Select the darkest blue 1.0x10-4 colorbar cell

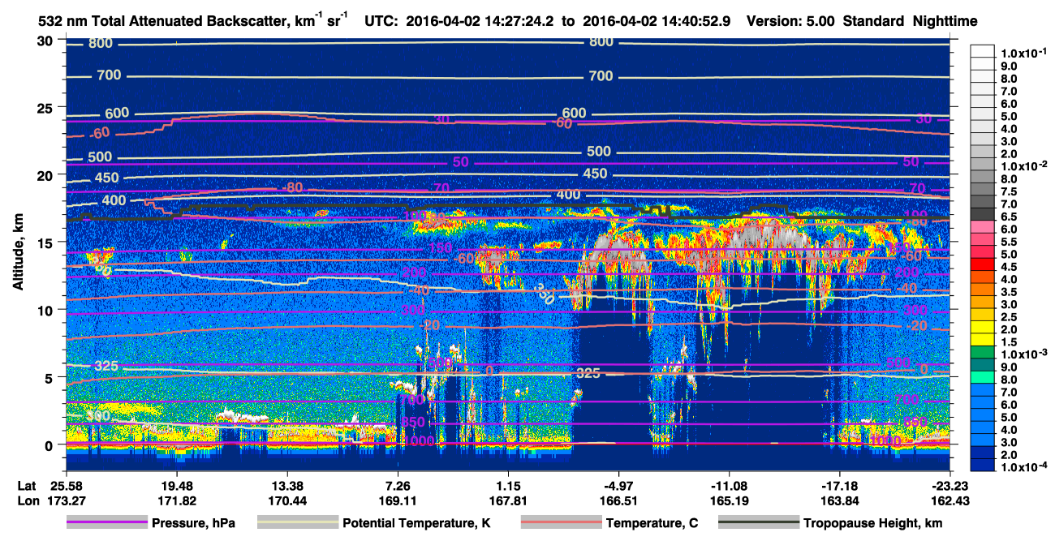[982, 466]
